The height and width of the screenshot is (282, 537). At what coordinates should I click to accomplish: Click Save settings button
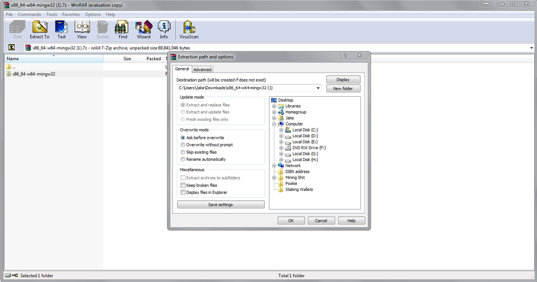[x=221, y=205]
